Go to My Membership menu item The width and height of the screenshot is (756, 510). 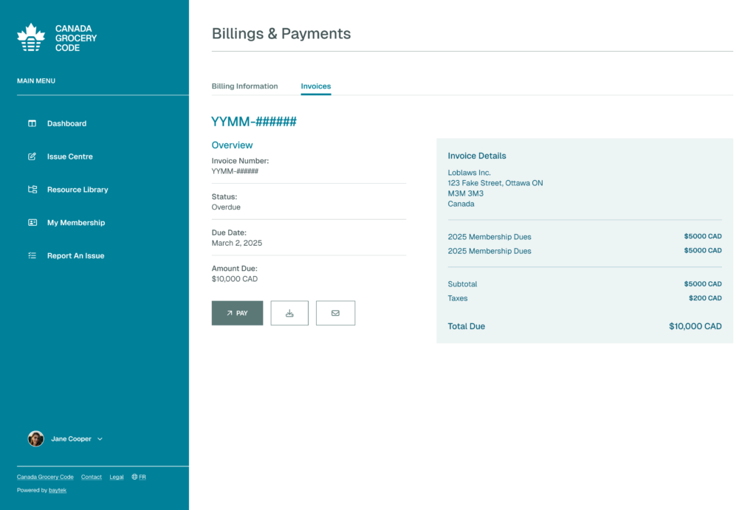pyautogui.click(x=76, y=223)
